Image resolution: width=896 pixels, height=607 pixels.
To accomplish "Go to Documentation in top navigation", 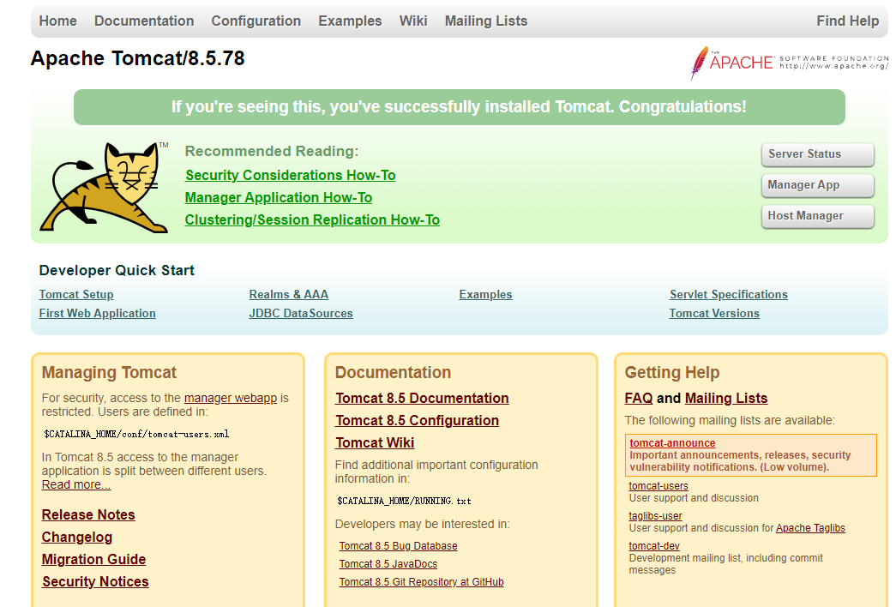I will [144, 21].
